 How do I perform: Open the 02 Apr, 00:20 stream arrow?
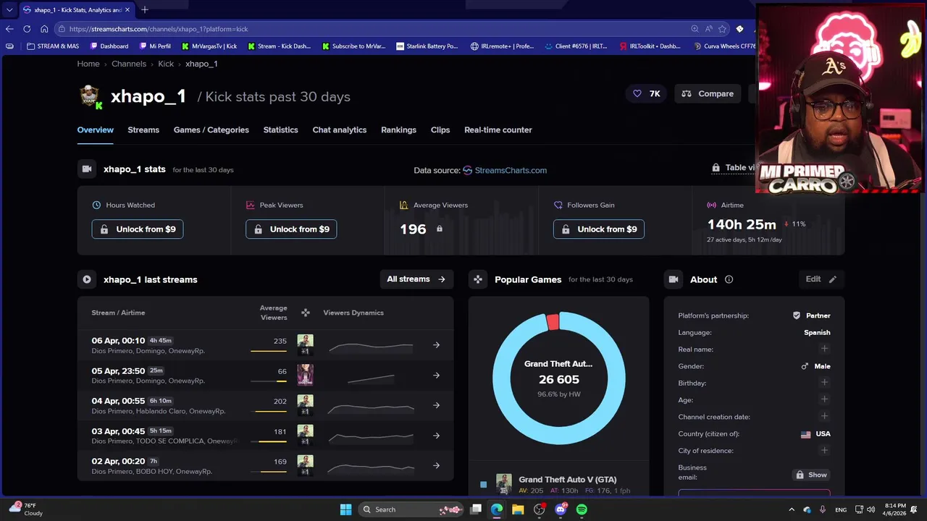click(436, 466)
